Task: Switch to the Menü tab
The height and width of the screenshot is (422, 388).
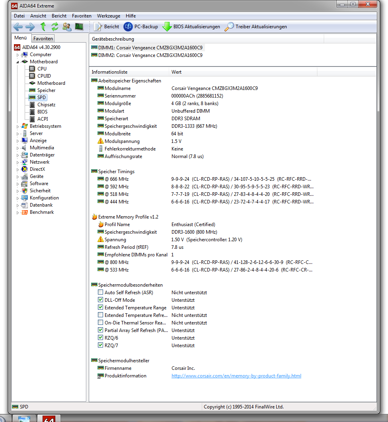Action: click(21, 38)
